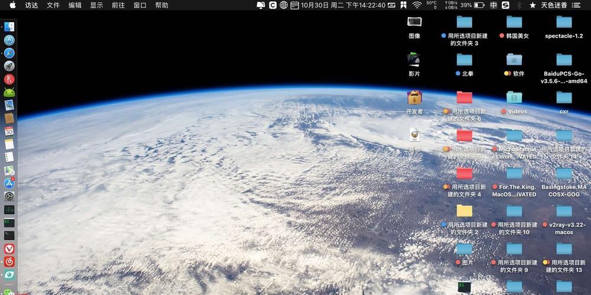
Task: Open Finder from the Dock
Action: [x=9, y=27]
